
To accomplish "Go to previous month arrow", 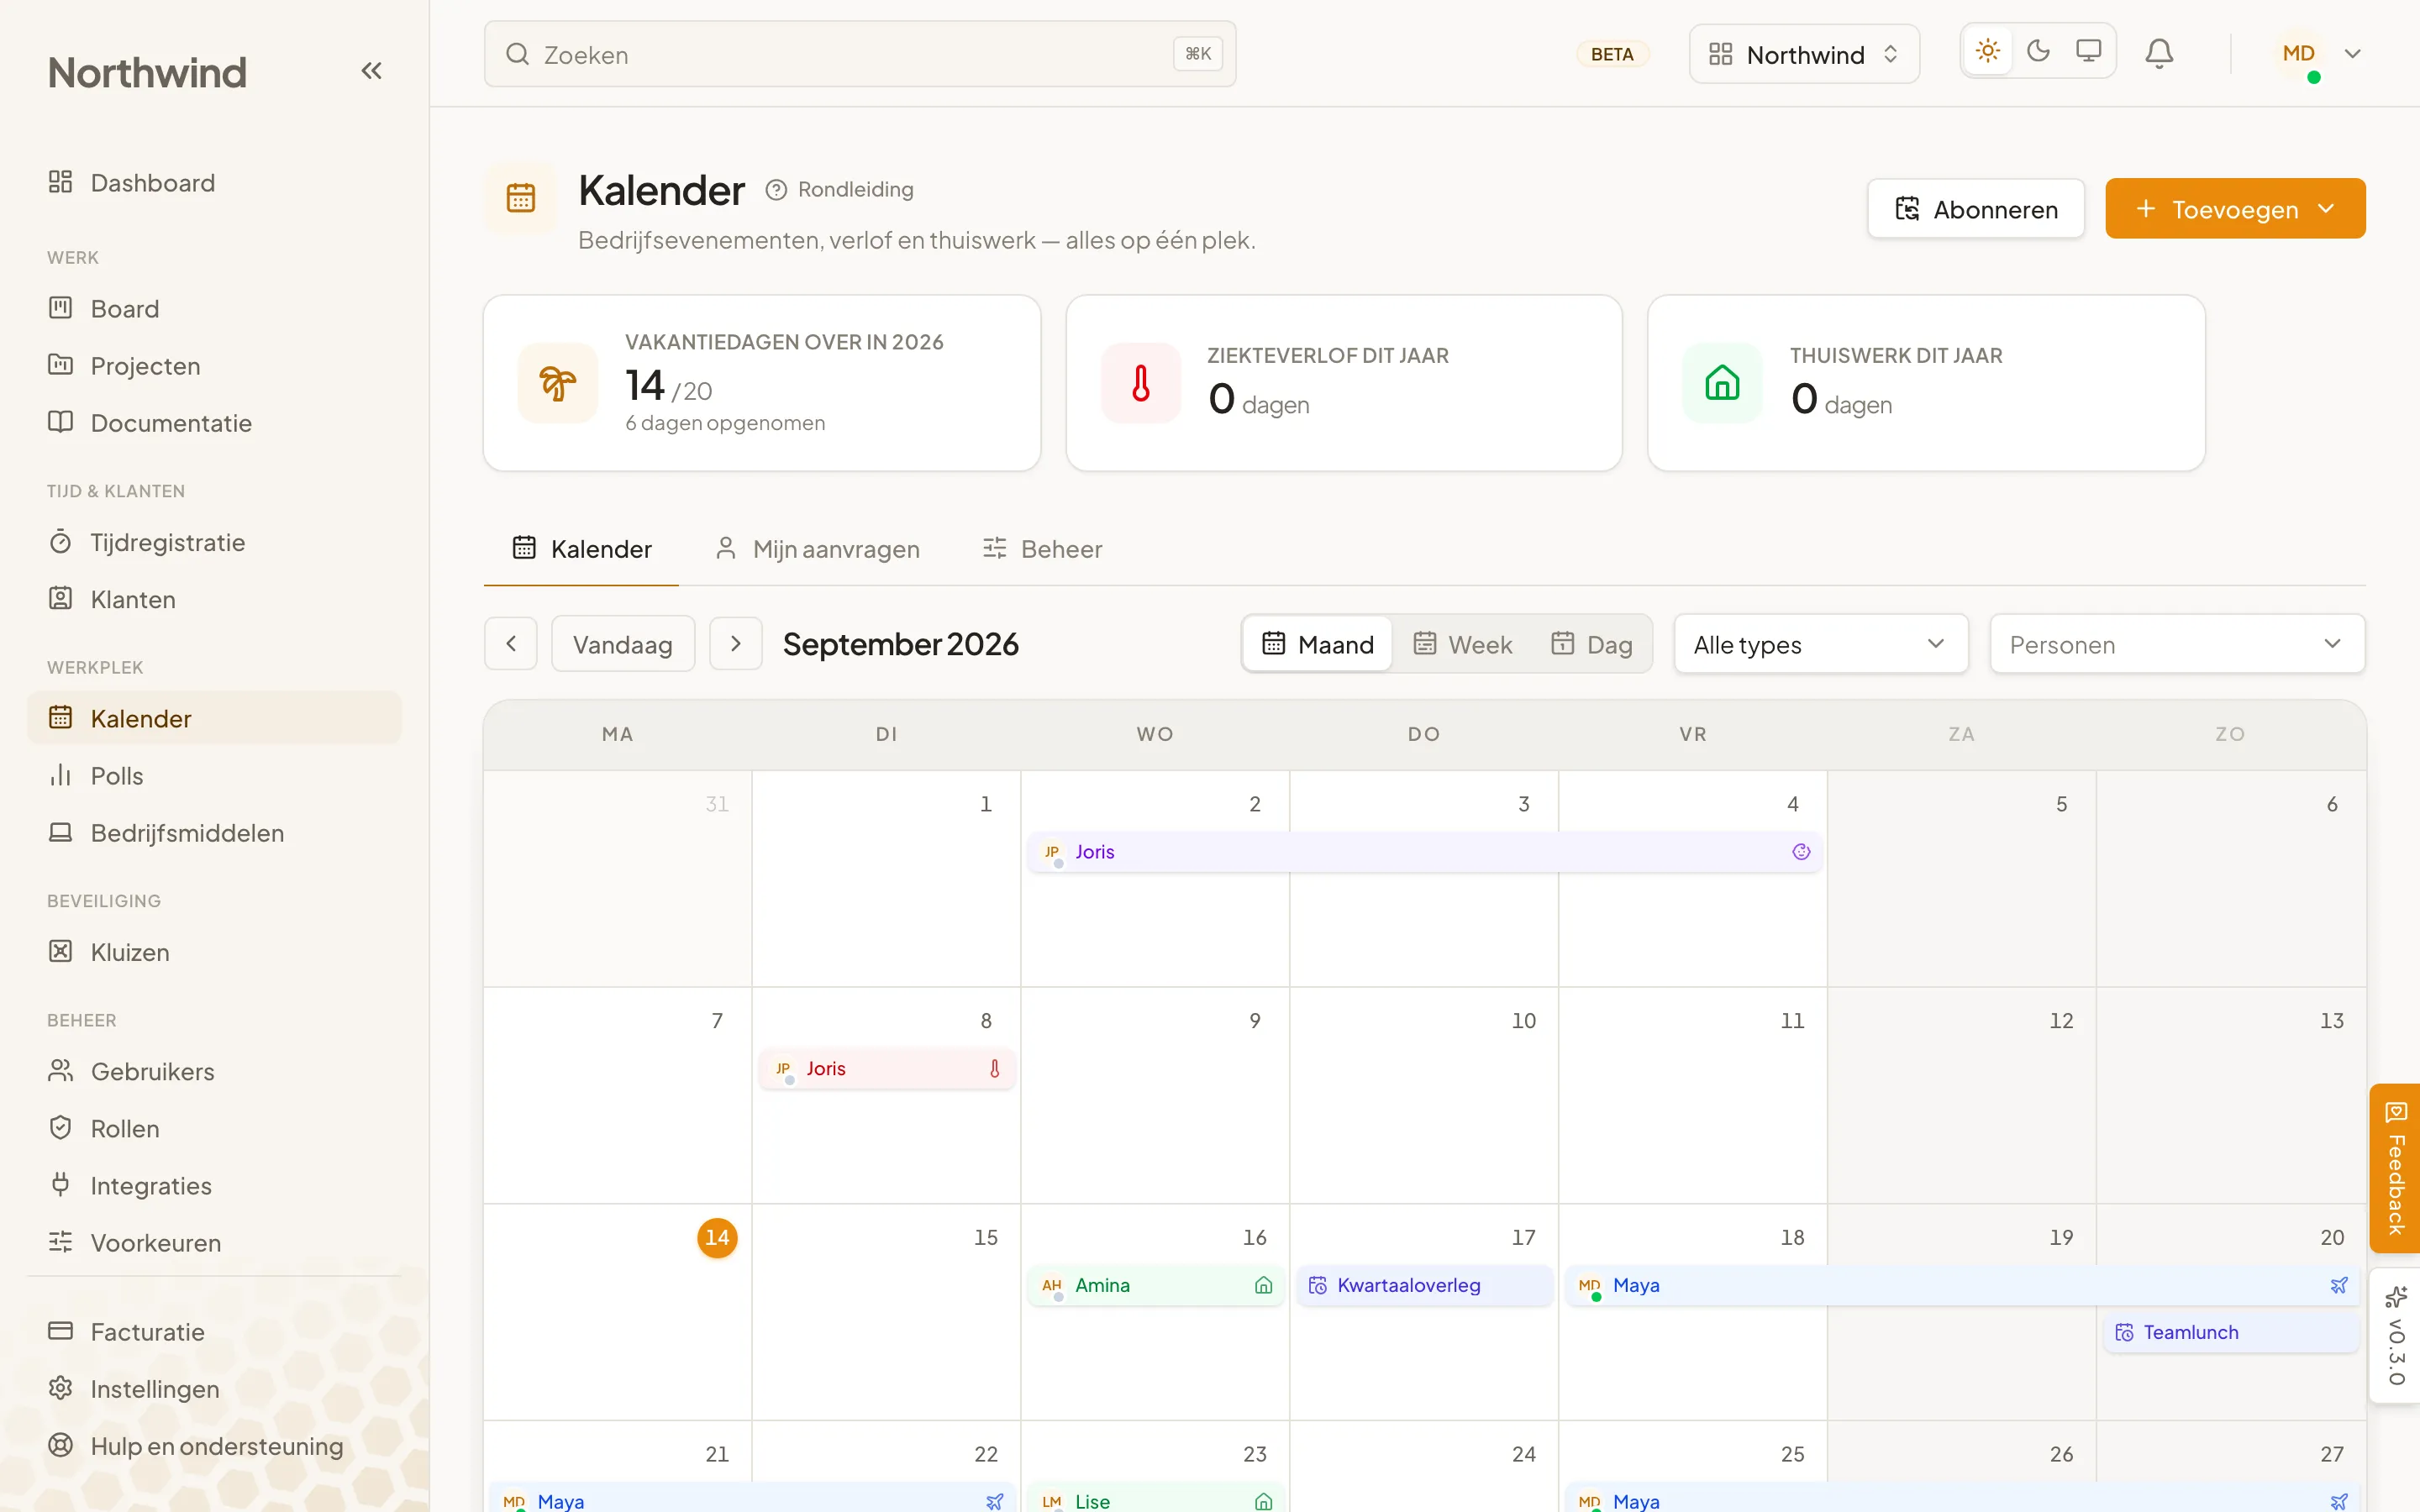I will (x=511, y=644).
